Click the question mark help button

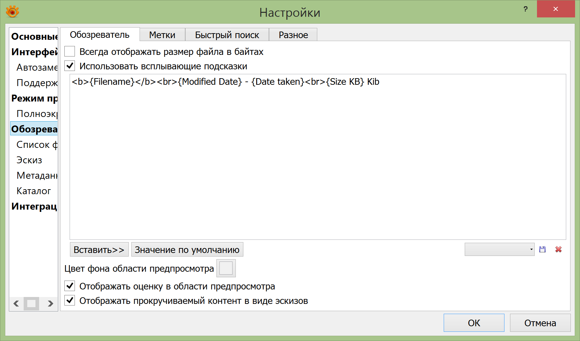click(525, 9)
